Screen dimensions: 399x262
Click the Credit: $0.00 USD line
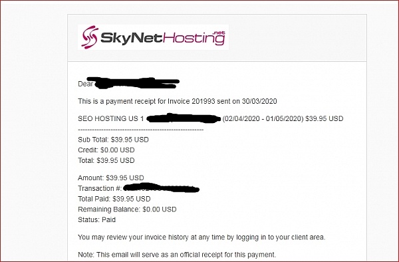coord(106,150)
